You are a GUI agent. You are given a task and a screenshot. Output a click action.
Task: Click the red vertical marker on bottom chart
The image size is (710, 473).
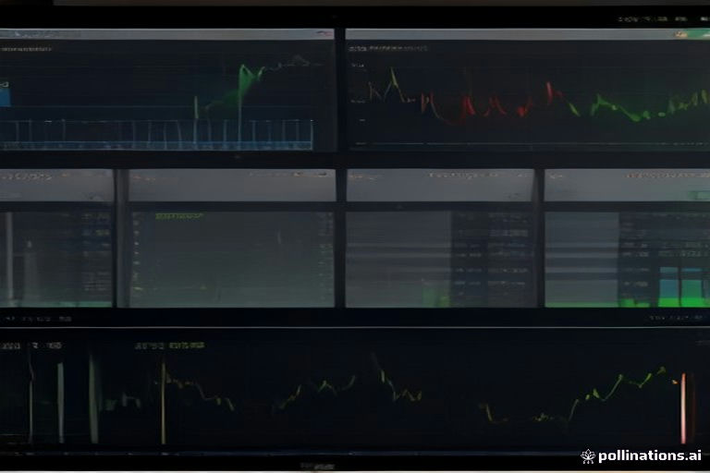point(684,407)
